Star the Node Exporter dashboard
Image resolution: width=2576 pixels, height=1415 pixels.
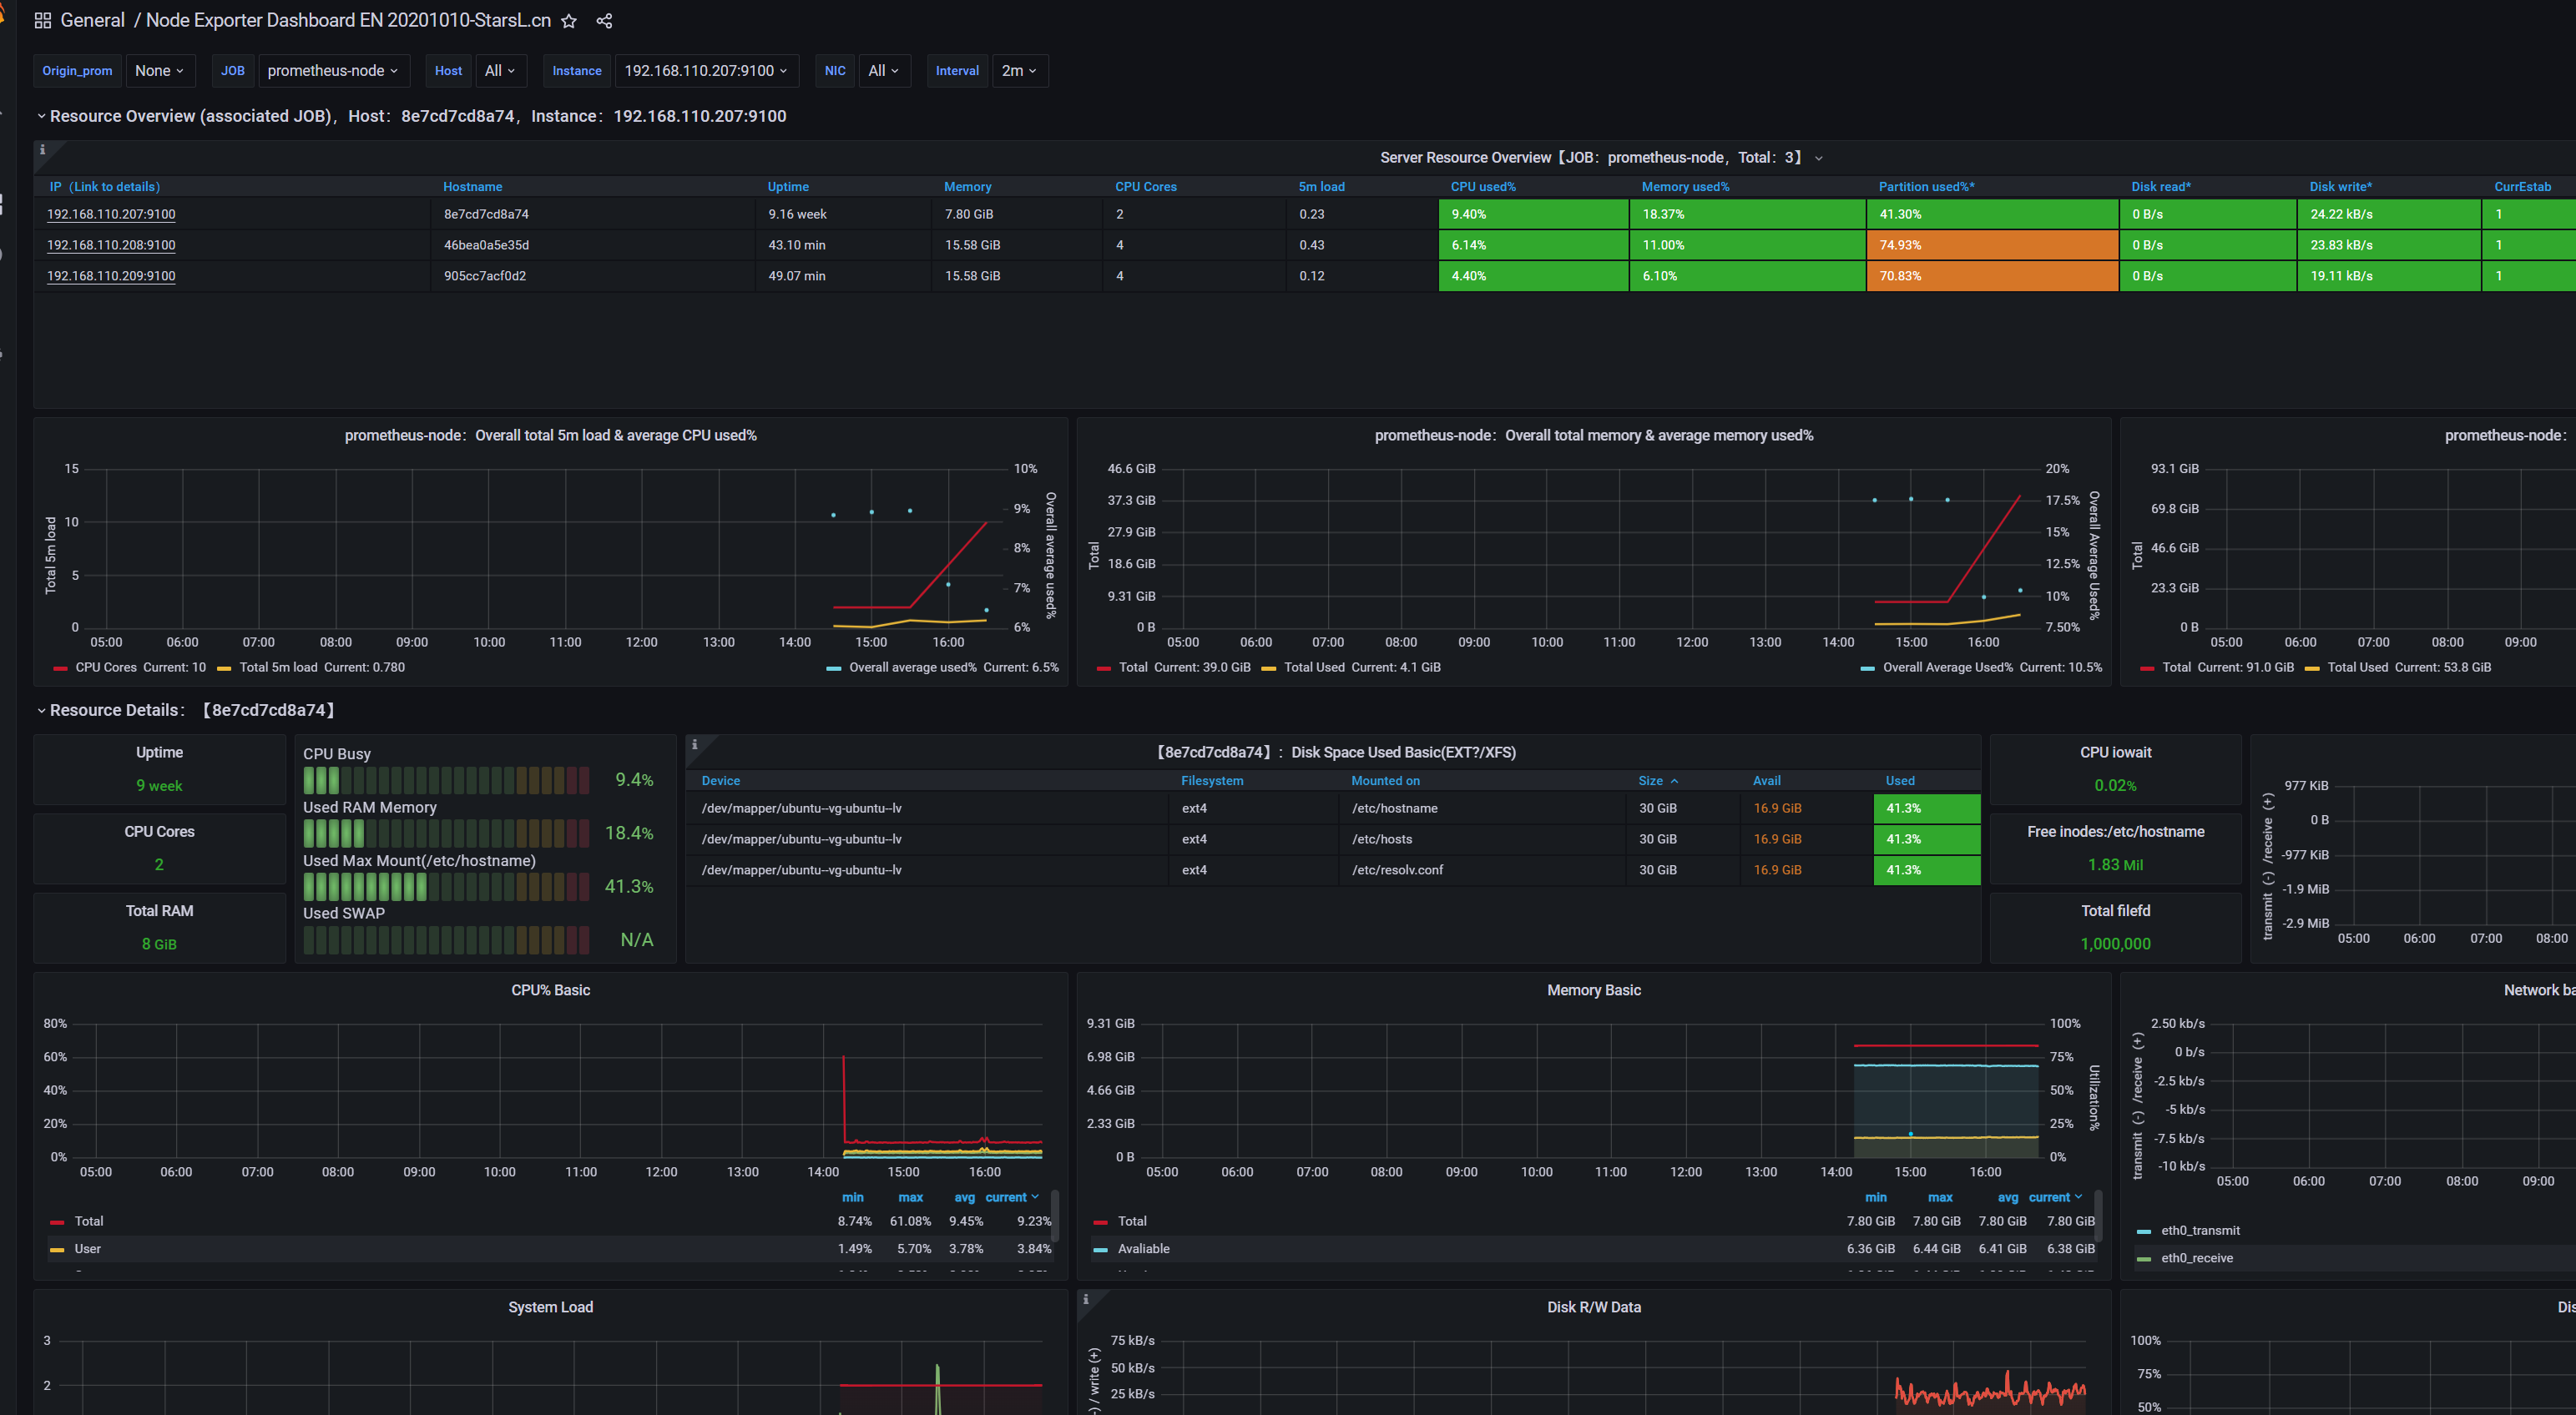click(x=568, y=21)
